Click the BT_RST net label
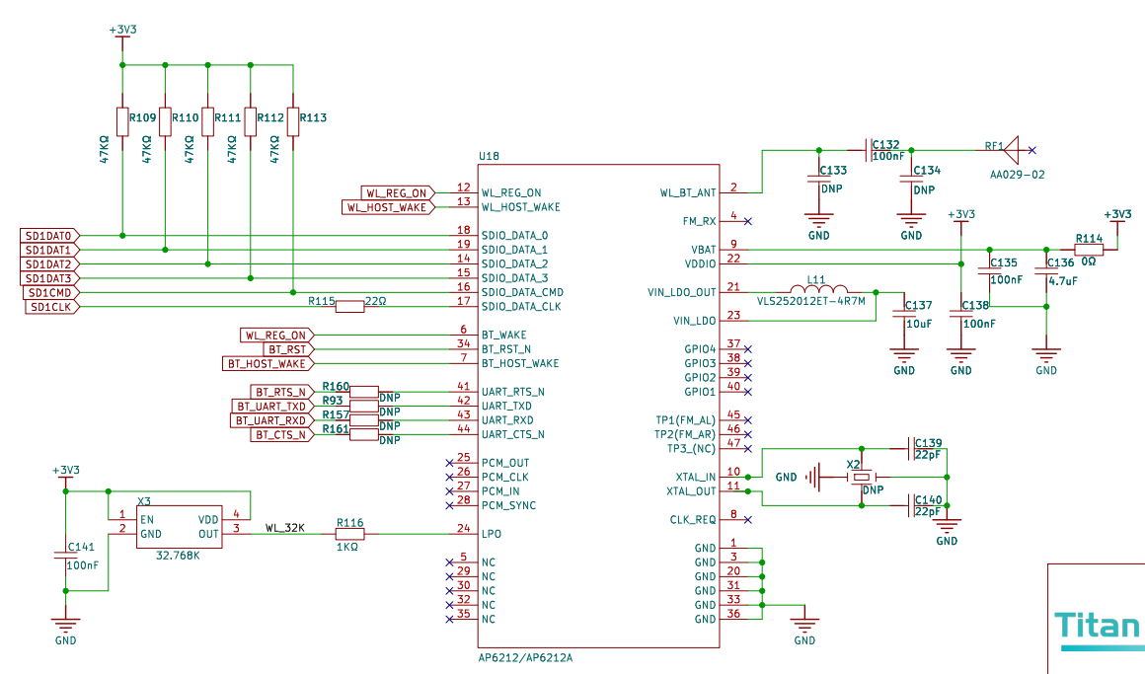This screenshot has width=1145, height=674. pos(287,349)
